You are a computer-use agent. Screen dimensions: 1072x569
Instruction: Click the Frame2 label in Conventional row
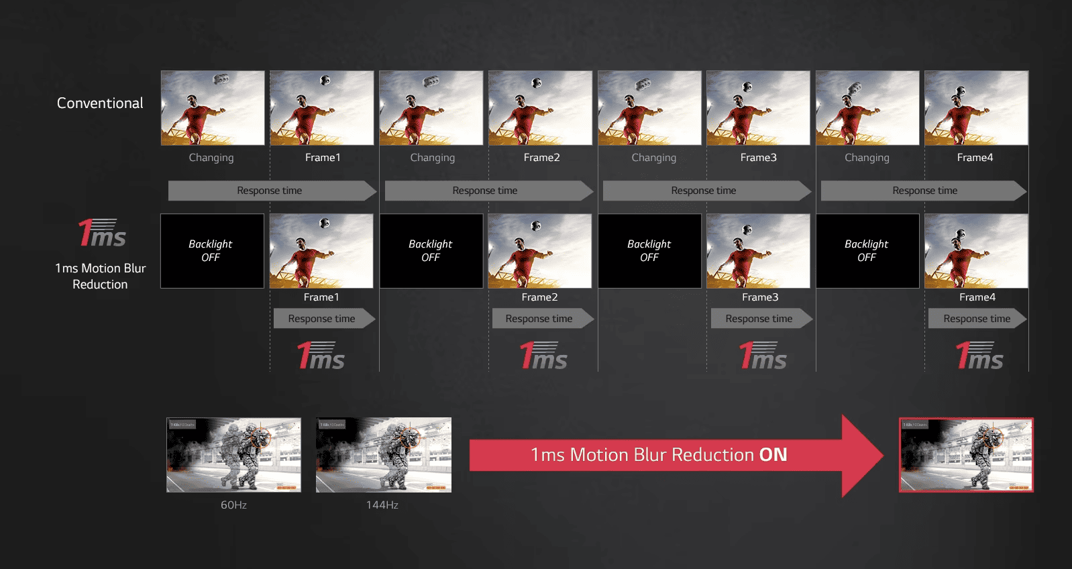[541, 158]
